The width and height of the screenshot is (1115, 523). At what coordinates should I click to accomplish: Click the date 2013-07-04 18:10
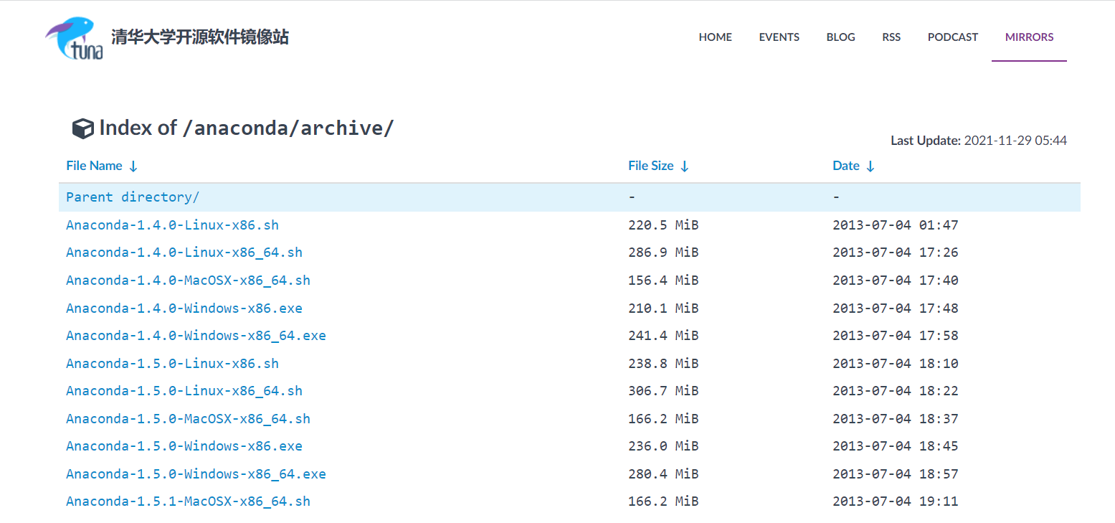pyautogui.click(x=896, y=363)
